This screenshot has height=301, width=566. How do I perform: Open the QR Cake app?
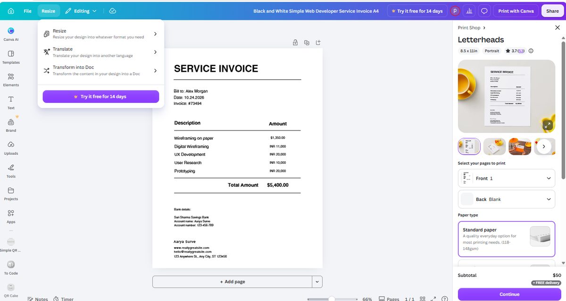pyautogui.click(x=11, y=290)
